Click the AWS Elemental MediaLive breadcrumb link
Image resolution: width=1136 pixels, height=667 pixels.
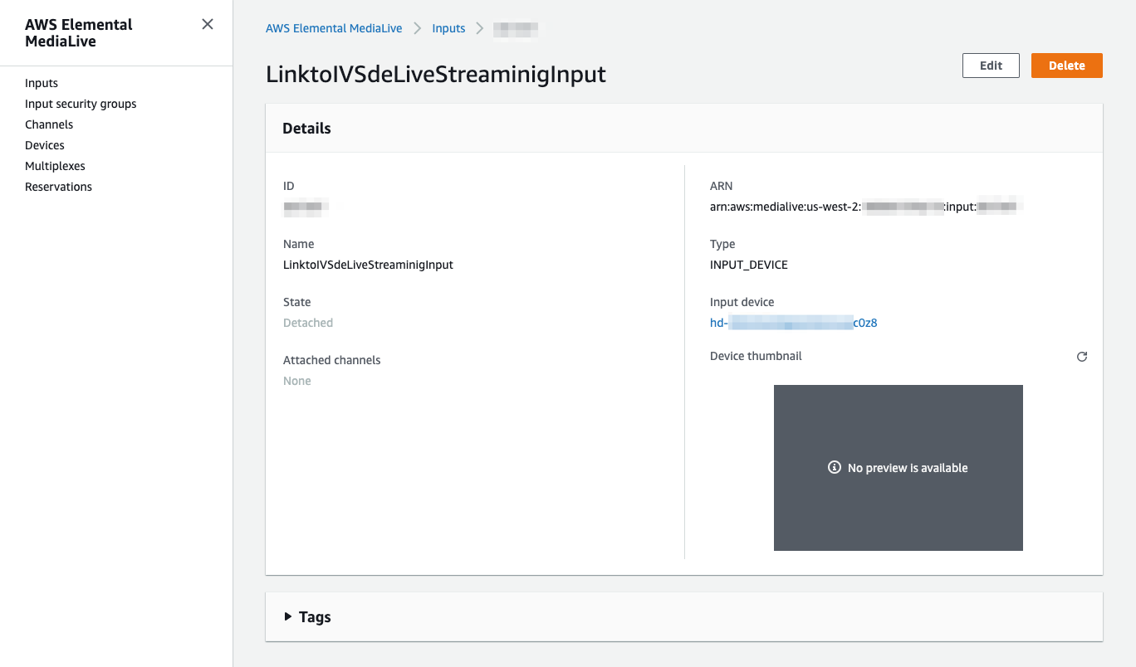point(333,27)
